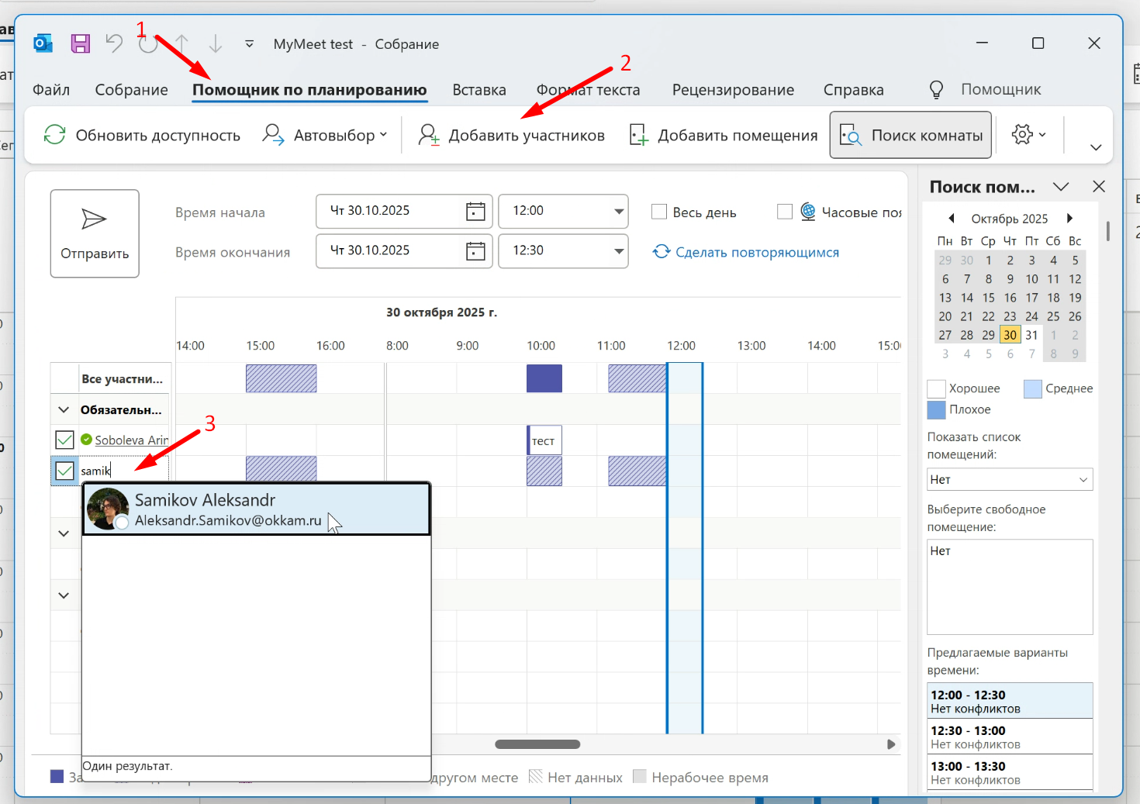This screenshot has width=1140, height=804.
Task: Select the 13:00 - 13:30 suggested time
Action: pos(1010,772)
